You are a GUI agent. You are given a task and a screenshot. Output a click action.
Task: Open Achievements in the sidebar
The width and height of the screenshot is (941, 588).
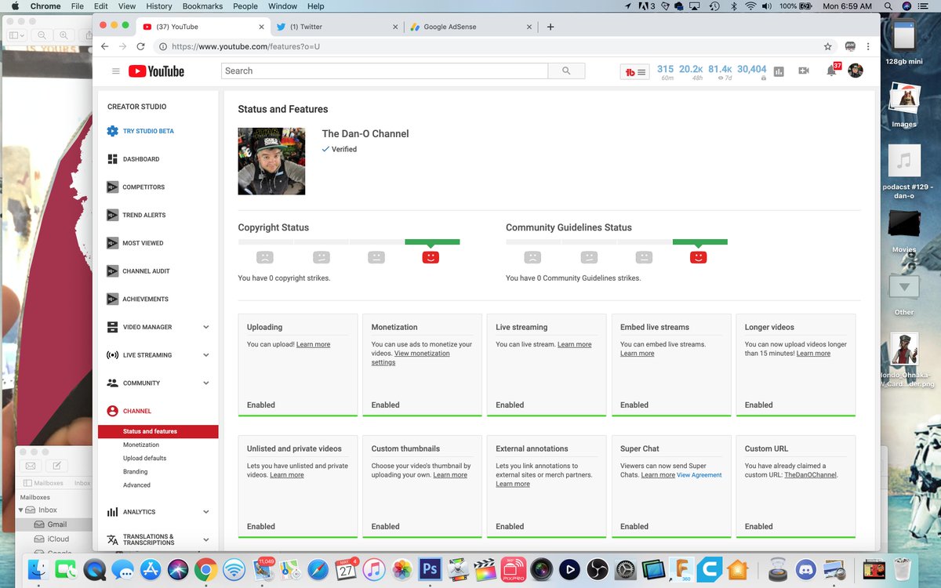pyautogui.click(x=137, y=299)
